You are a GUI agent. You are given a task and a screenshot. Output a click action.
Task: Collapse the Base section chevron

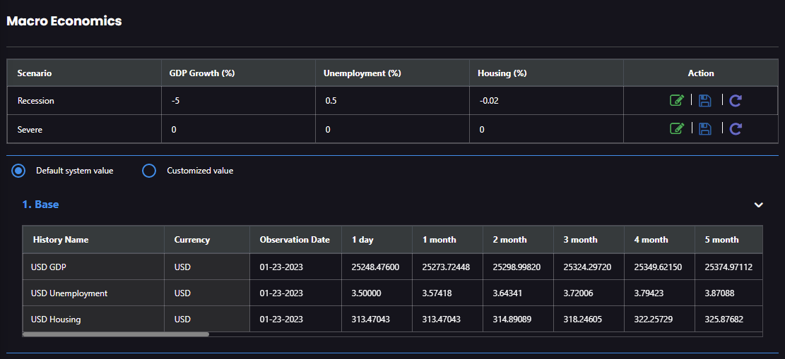(758, 205)
